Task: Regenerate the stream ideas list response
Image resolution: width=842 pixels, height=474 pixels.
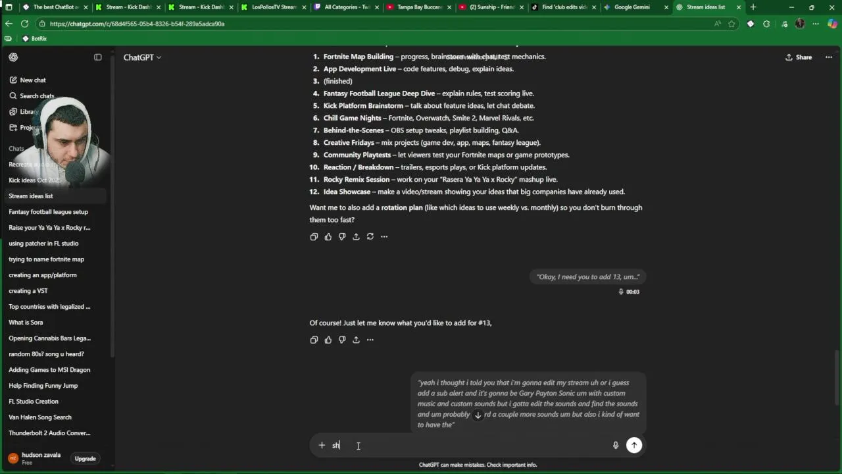Action: tap(370, 236)
